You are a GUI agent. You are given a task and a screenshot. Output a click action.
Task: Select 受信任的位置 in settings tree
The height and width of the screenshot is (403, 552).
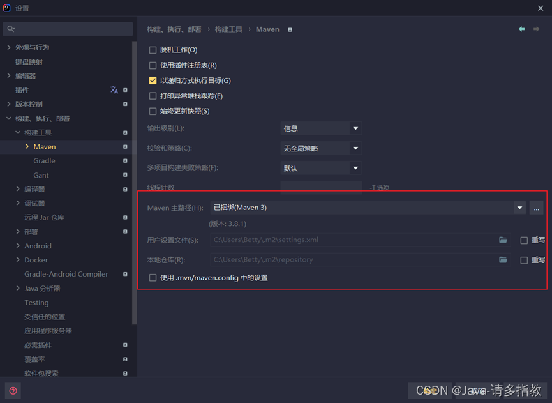[x=45, y=317]
